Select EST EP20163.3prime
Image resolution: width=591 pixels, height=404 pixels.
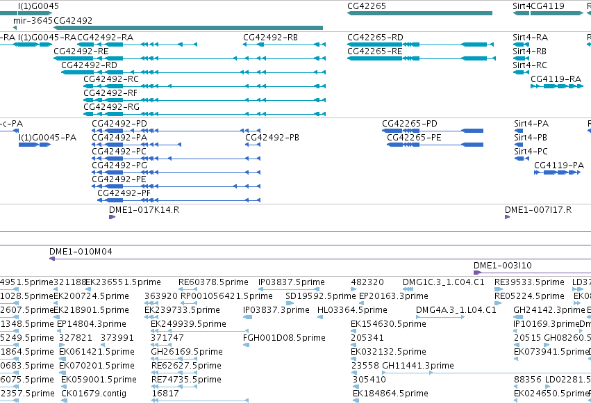[361, 303]
